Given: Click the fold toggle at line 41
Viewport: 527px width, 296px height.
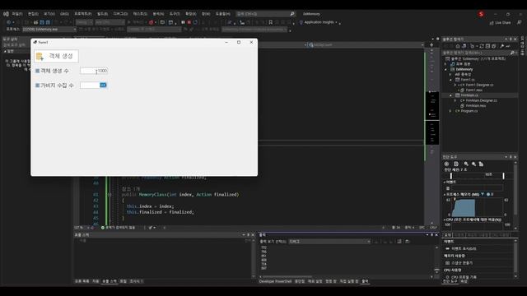Looking at the screenshot, I should click(110, 195).
